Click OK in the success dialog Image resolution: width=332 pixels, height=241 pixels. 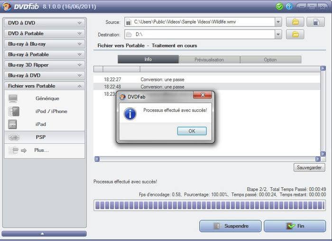(192, 131)
